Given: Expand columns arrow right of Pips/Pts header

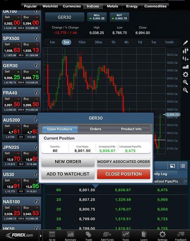Looking at the screenshot, I should [x=186, y=181].
